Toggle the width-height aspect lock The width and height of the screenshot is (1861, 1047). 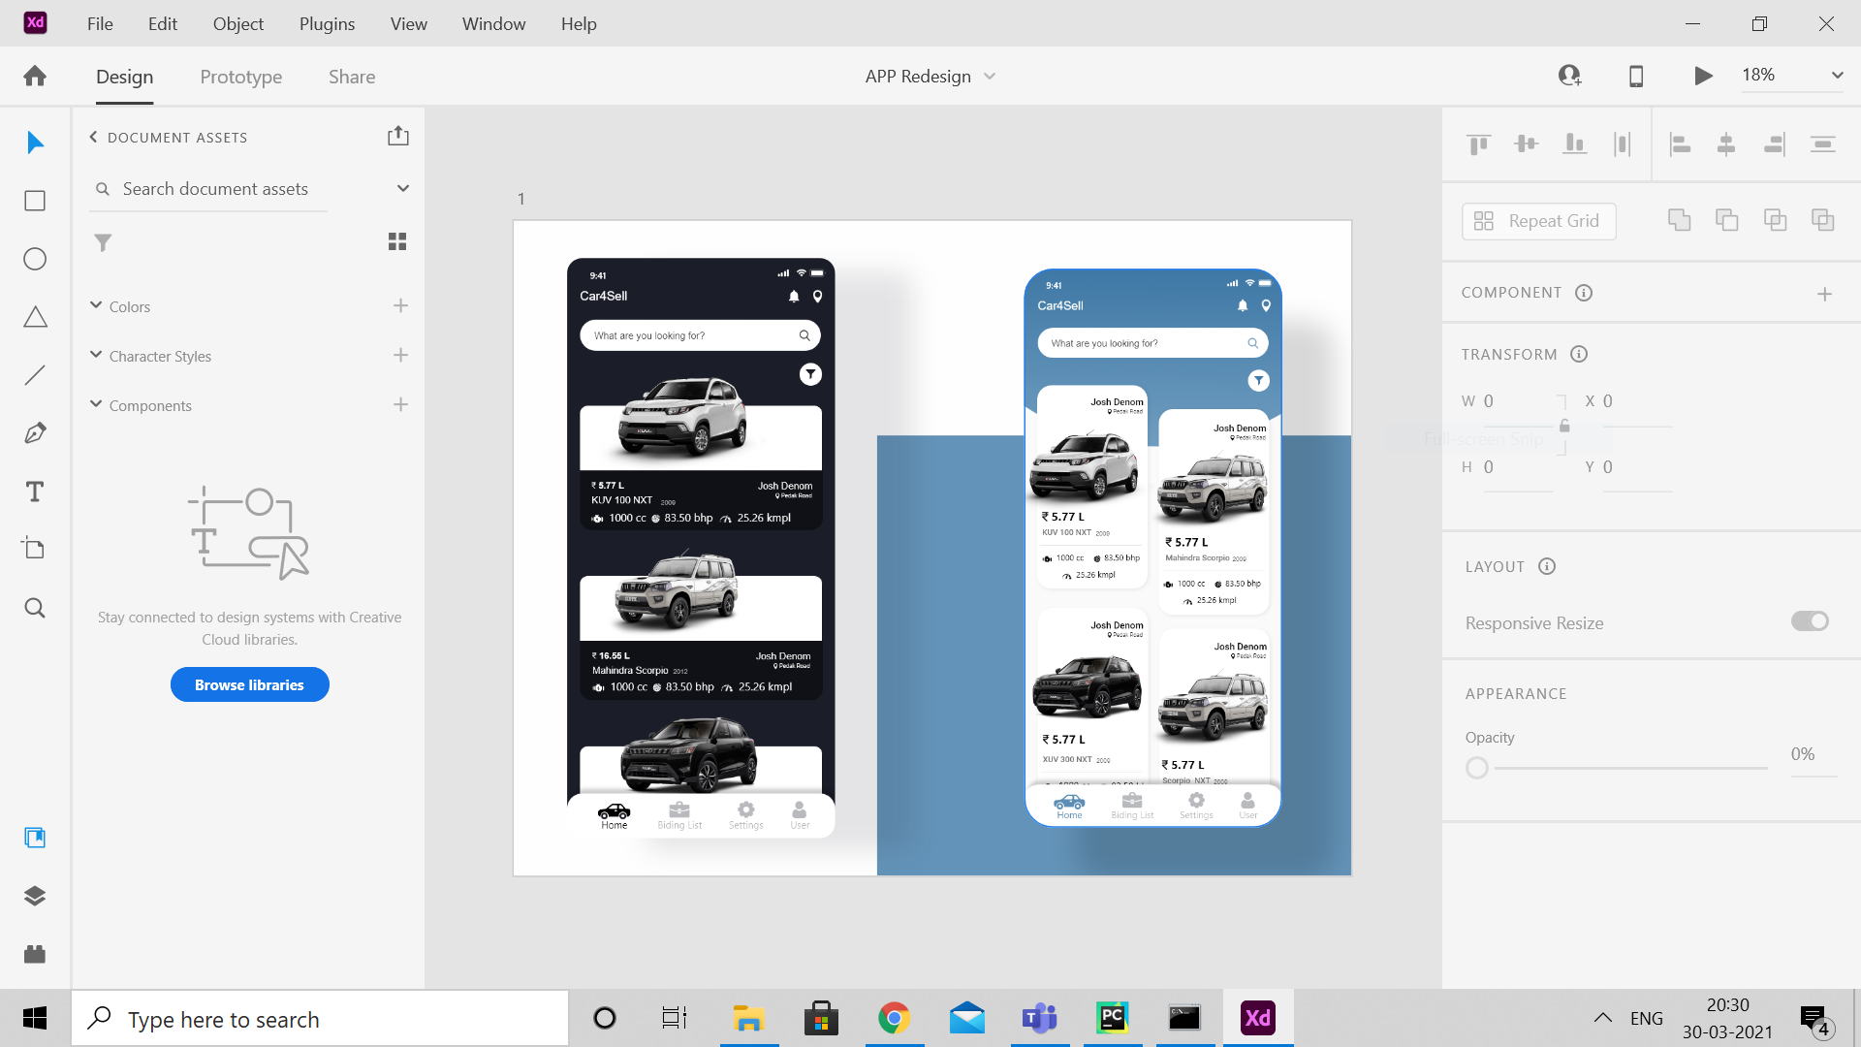coord(1563,427)
